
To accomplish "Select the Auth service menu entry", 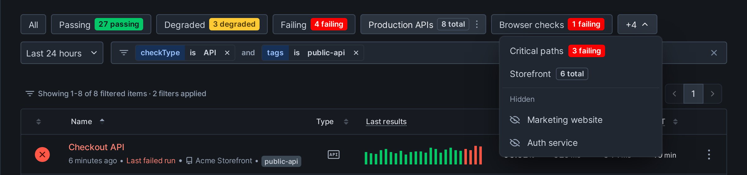I will tap(581, 143).
